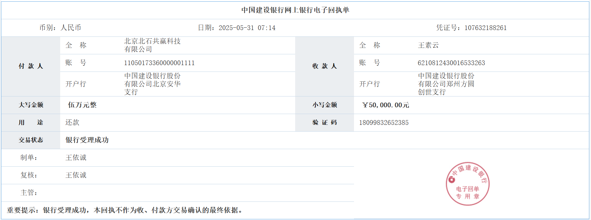Viewport: 591px width, 220px height.
Task: Click payer bank 中国建设银行股份有限公司北京安华支行
Action: point(152,84)
